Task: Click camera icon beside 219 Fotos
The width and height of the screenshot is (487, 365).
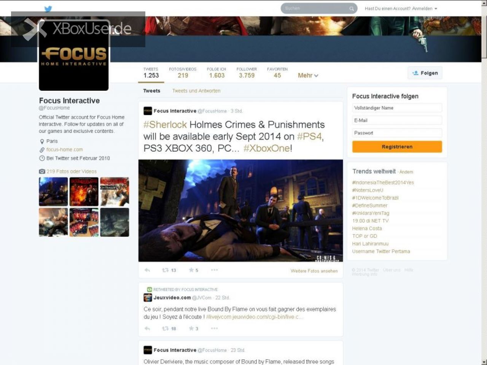Action: (x=42, y=171)
